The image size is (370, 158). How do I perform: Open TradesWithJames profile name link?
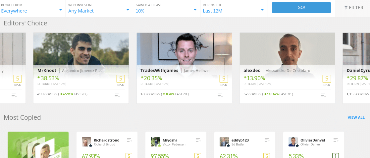159,71
